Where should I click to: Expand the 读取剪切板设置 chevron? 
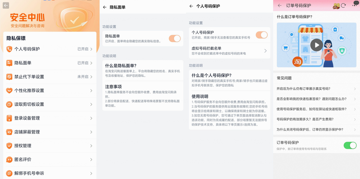click(91, 104)
